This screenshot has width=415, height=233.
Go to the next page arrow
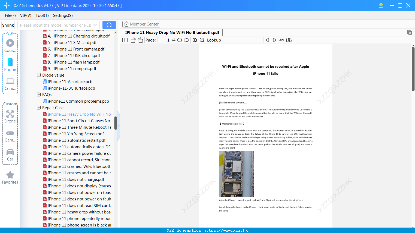pyautogui.click(x=186, y=40)
